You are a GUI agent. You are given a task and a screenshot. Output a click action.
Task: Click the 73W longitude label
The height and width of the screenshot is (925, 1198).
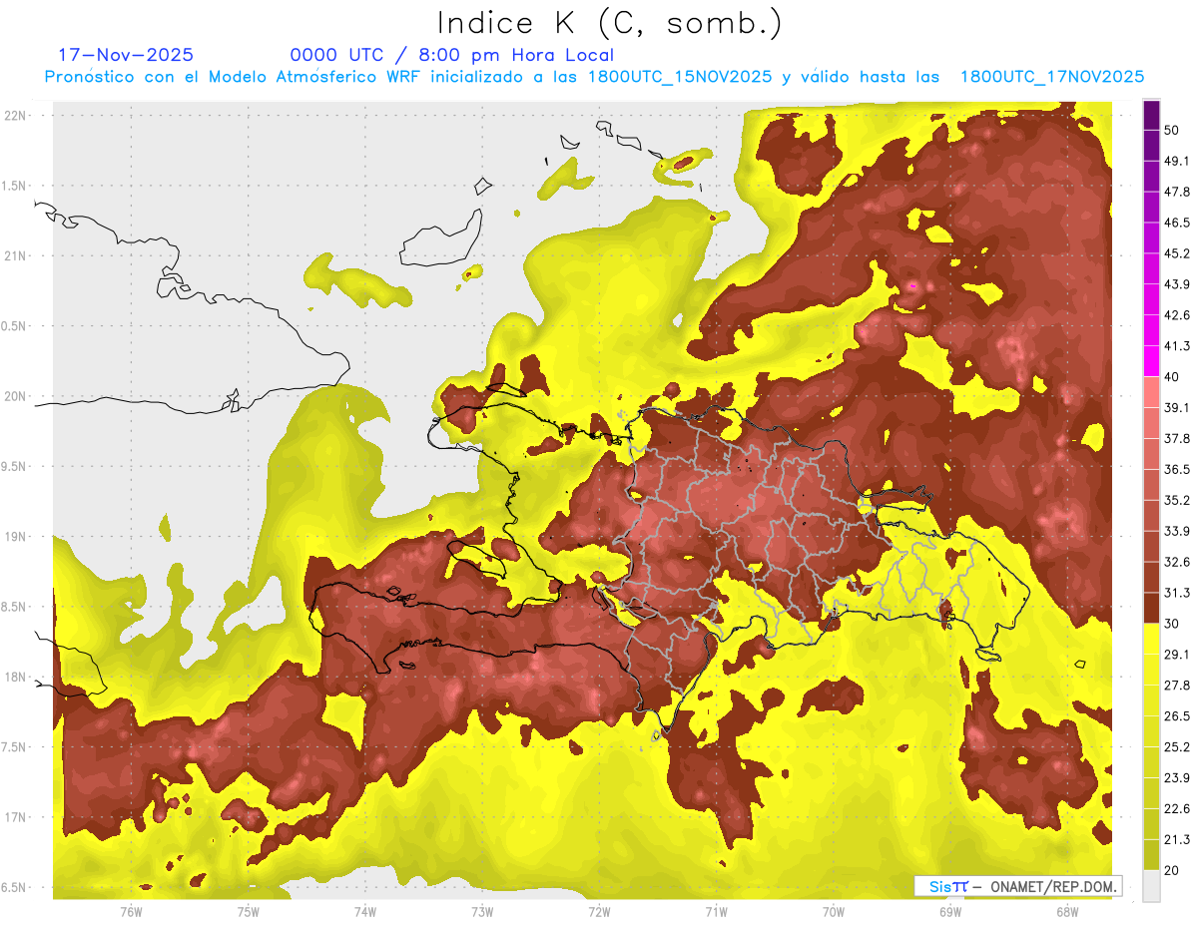point(482,911)
